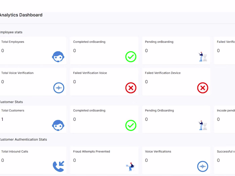Click green checkmark in Customer Completed onBoarding card
This screenshot has height=176, width=235.
(x=131, y=125)
